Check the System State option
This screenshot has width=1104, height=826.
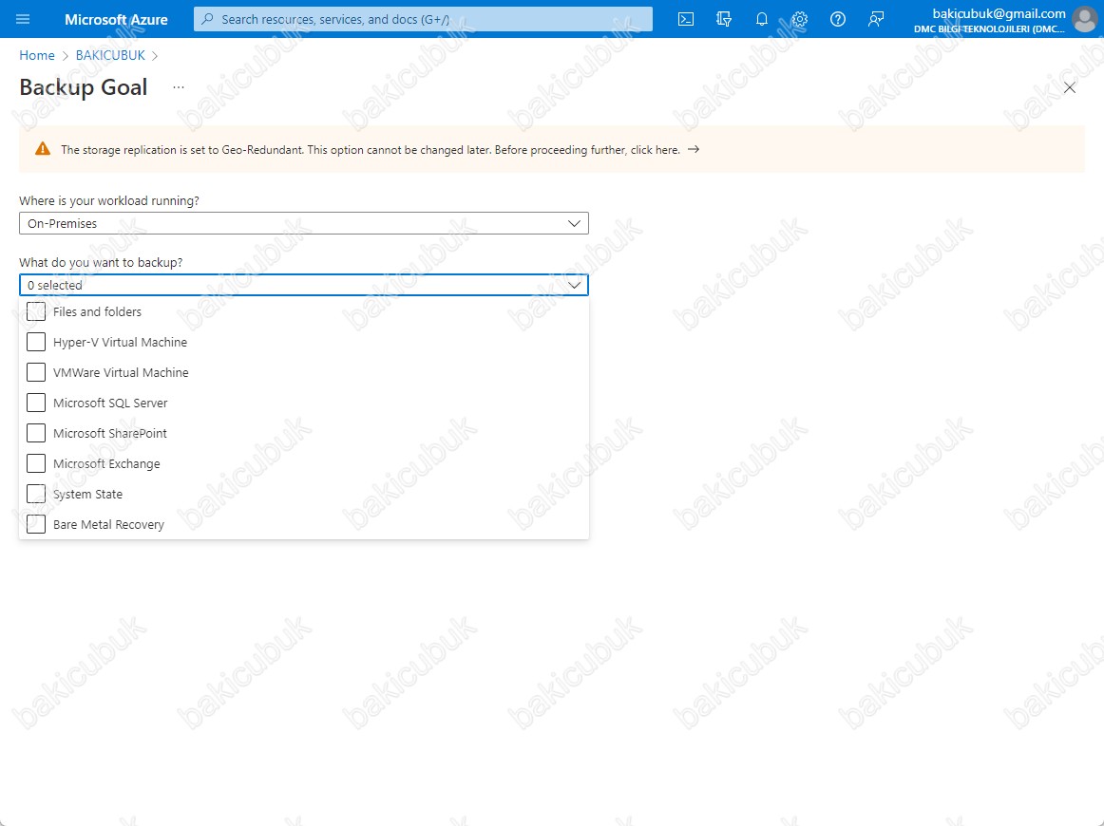36,494
